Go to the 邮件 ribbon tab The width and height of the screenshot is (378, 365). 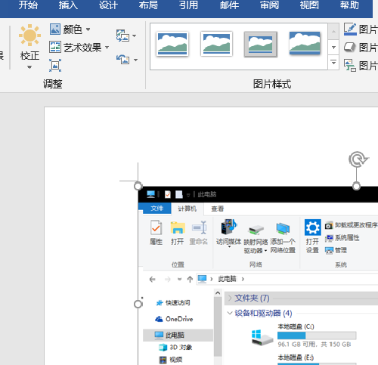[x=229, y=5]
